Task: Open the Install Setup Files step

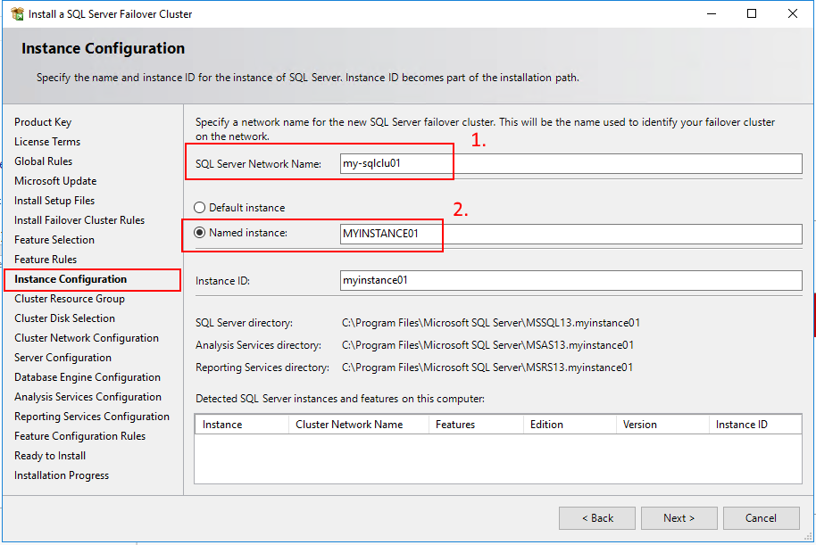Action: 54,201
